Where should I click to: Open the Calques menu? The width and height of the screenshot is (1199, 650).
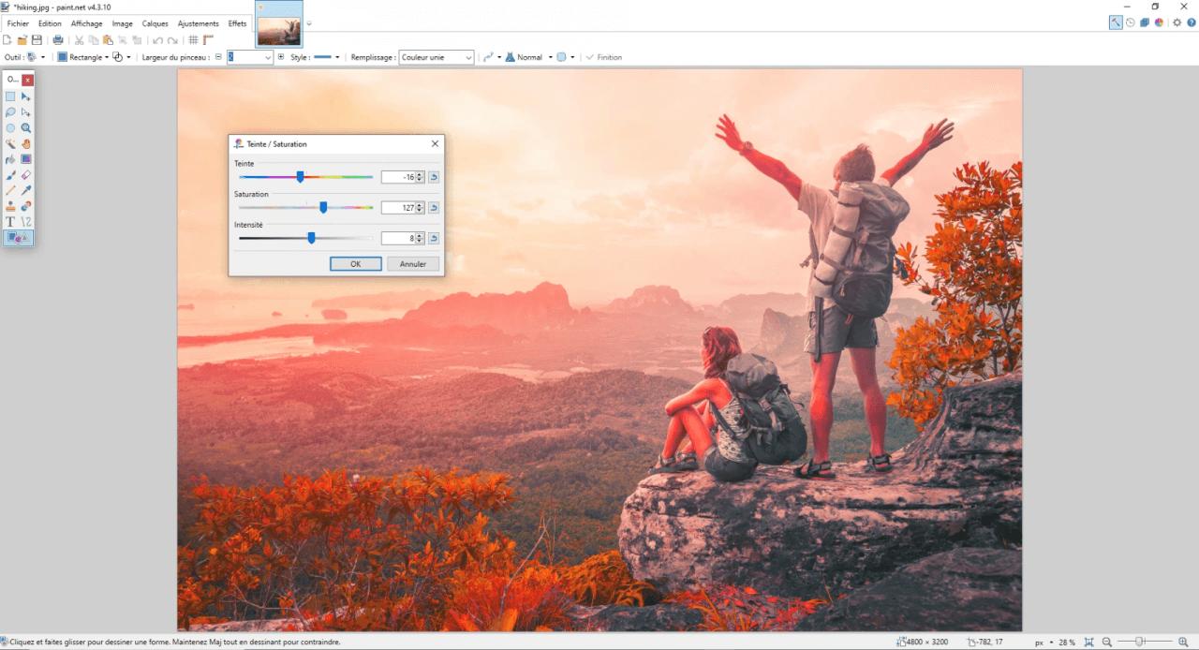[x=155, y=23]
